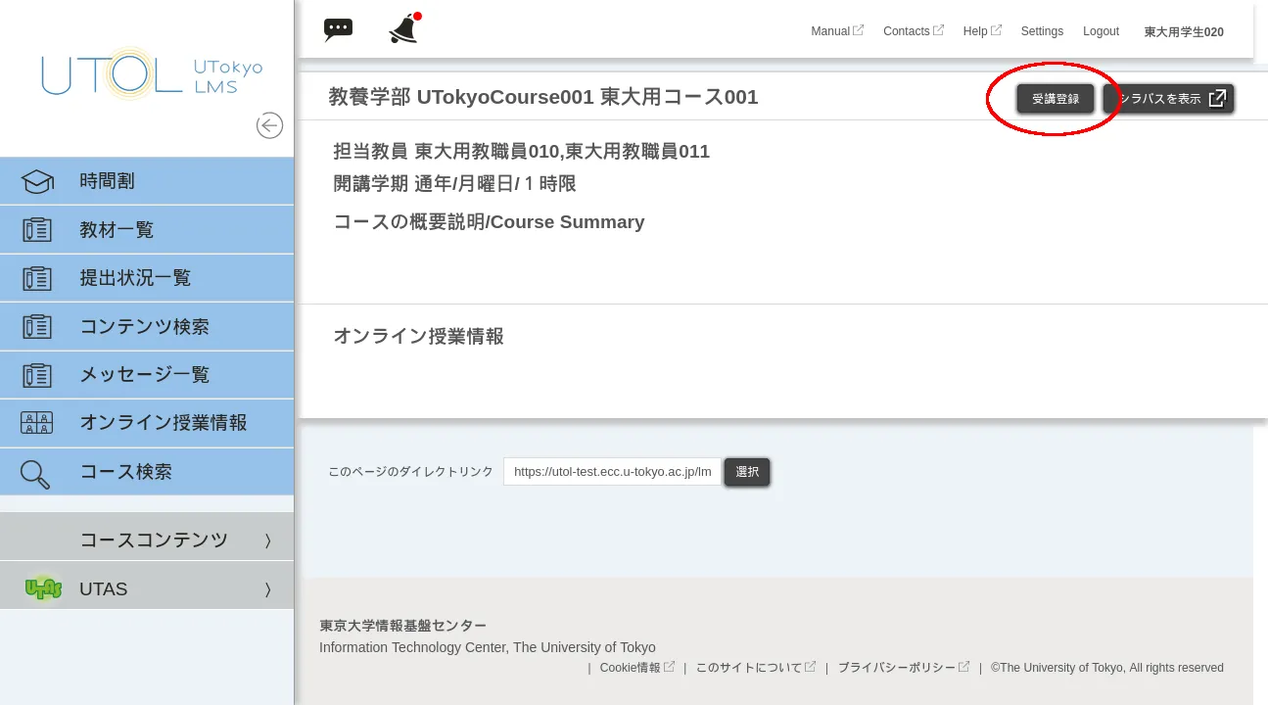Viewport: 1268px width, 705px height.
Task: Expand the UTAS sidebar chevron
Action: click(x=267, y=589)
